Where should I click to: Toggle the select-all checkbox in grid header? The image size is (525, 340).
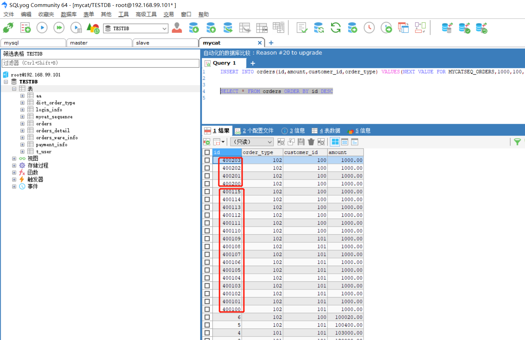tap(207, 152)
